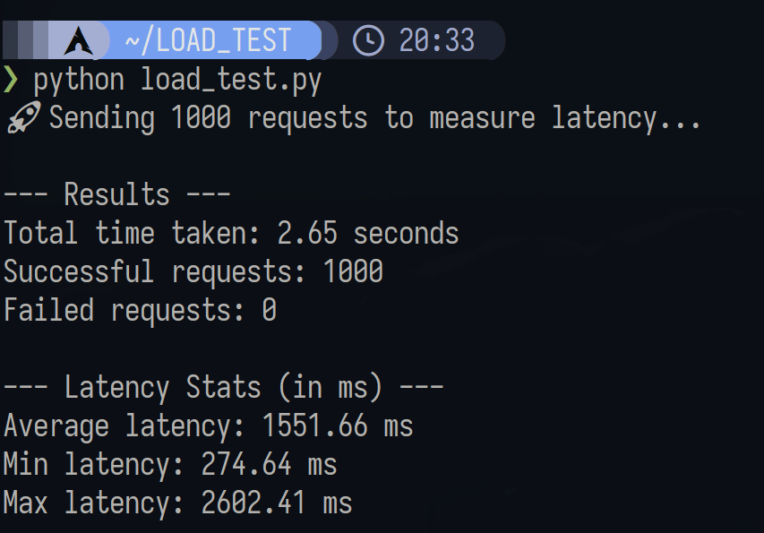
Task: Click the rocket emoji in output
Action: coord(21,118)
